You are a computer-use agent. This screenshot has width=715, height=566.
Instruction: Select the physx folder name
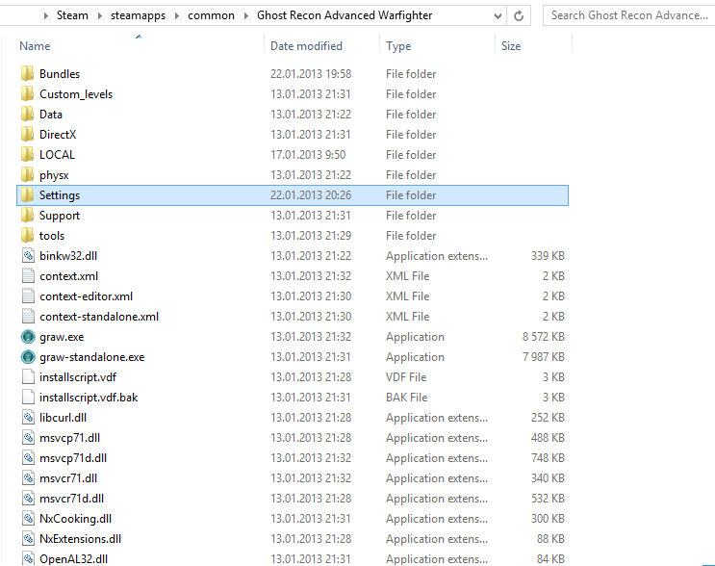54,175
